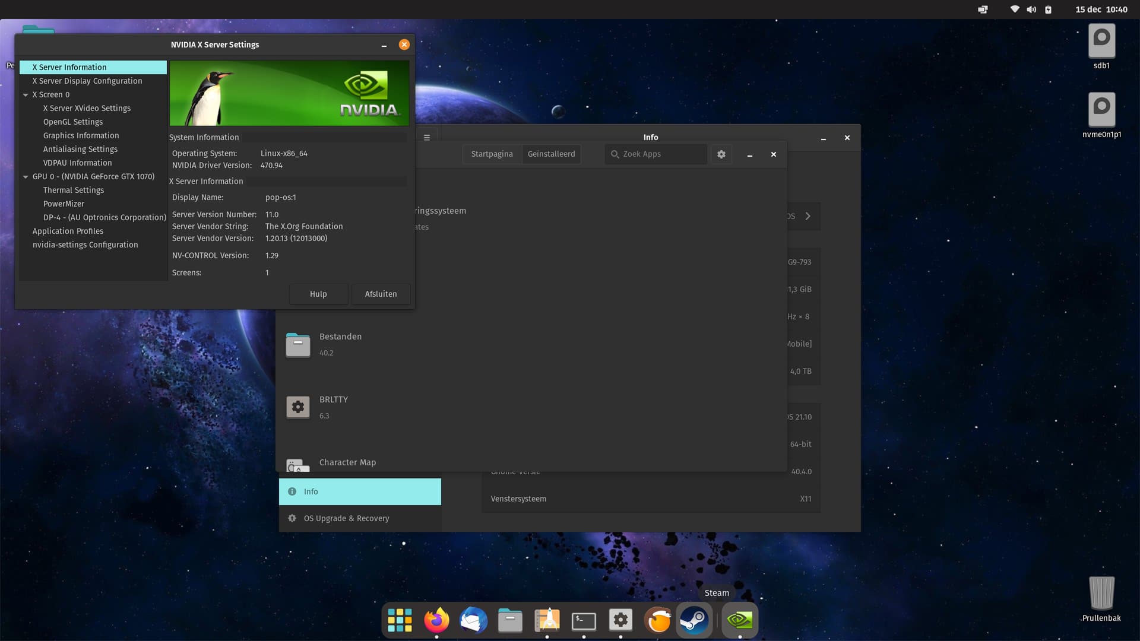Launch Steam from the dock

point(694,620)
